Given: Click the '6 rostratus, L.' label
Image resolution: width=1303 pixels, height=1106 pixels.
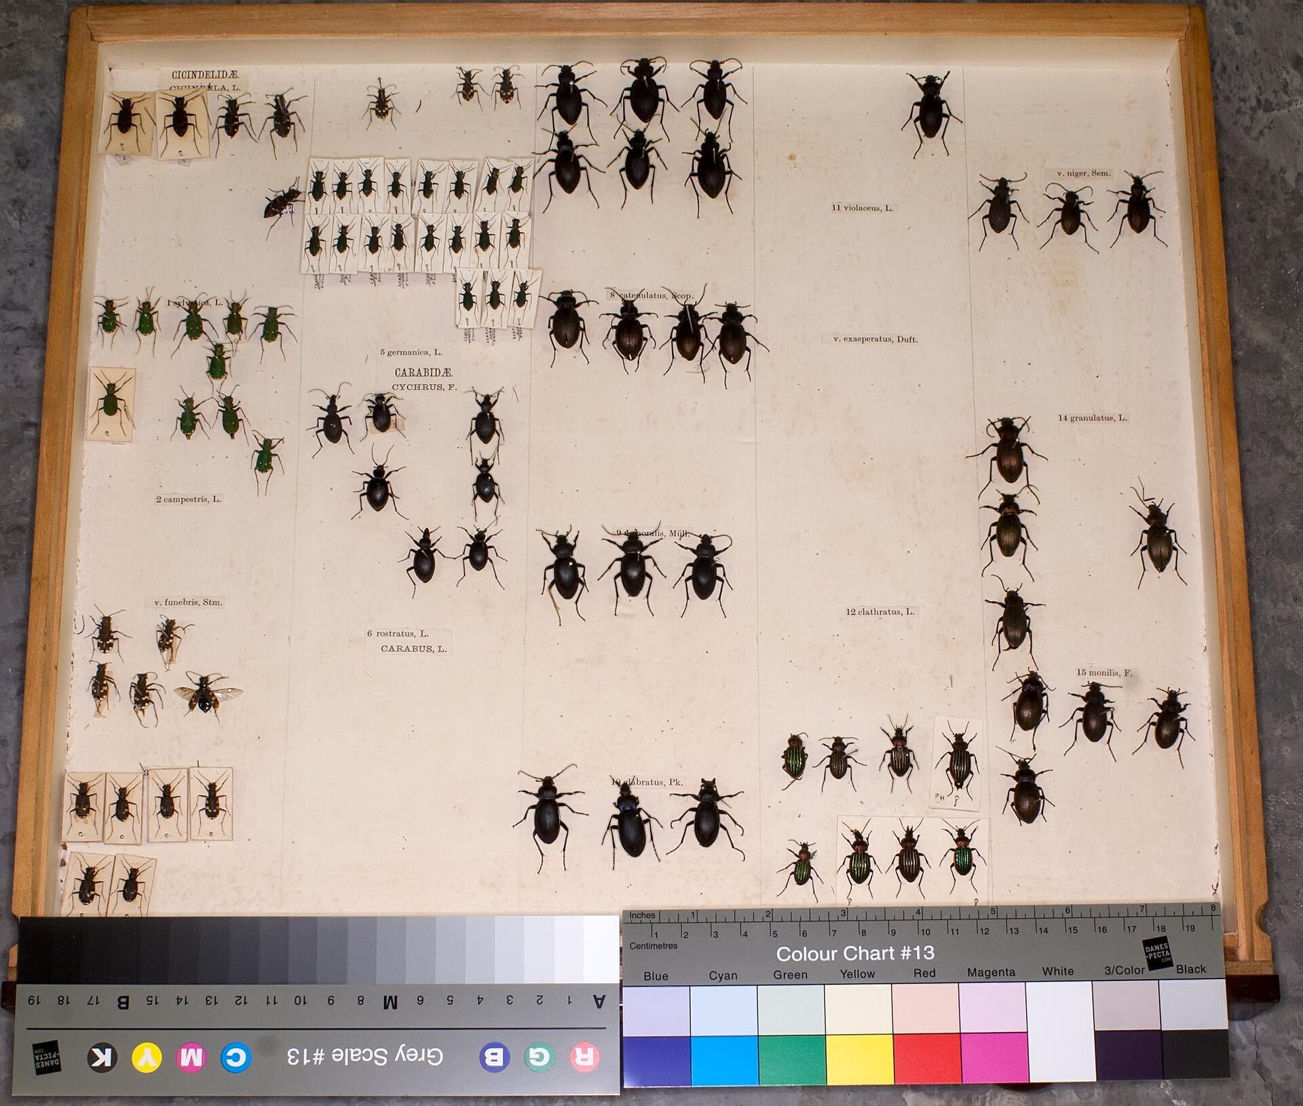Looking at the screenshot, I should tap(398, 633).
